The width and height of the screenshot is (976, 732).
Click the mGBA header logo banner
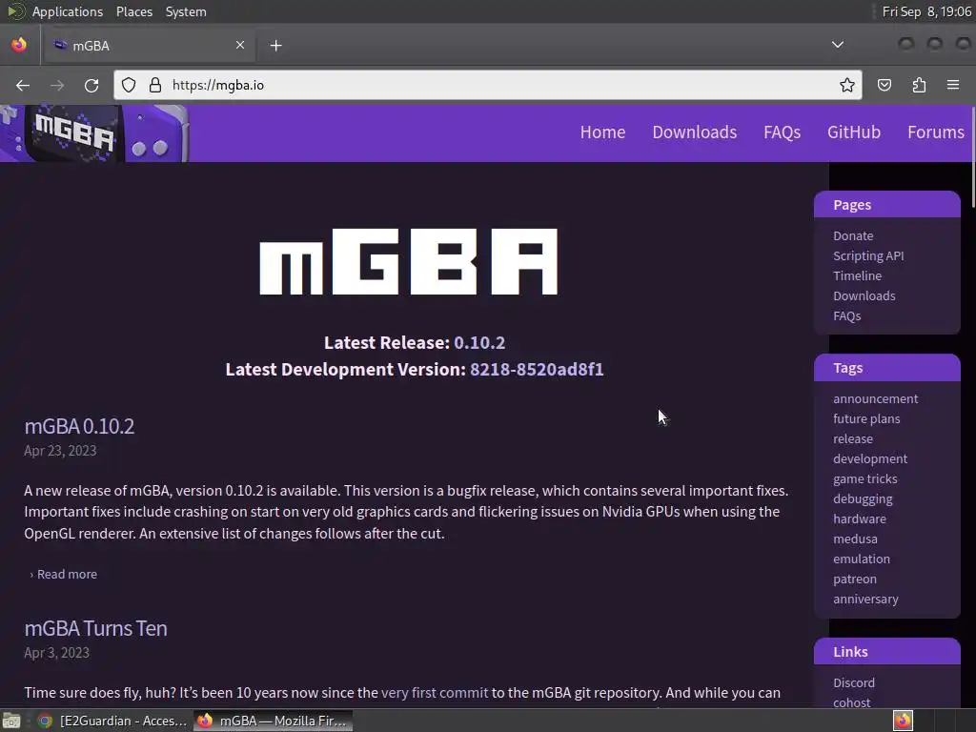point(94,133)
